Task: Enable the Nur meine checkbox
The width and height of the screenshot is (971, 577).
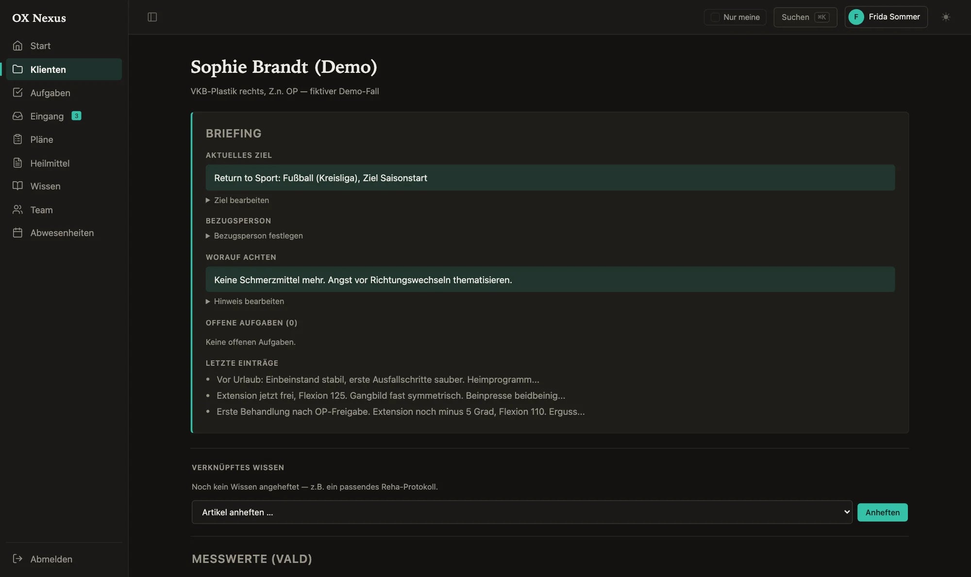Action: [x=715, y=17]
